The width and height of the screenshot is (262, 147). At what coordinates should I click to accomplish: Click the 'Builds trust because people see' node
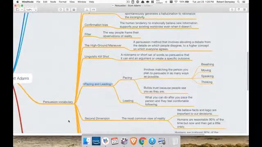click(165, 90)
